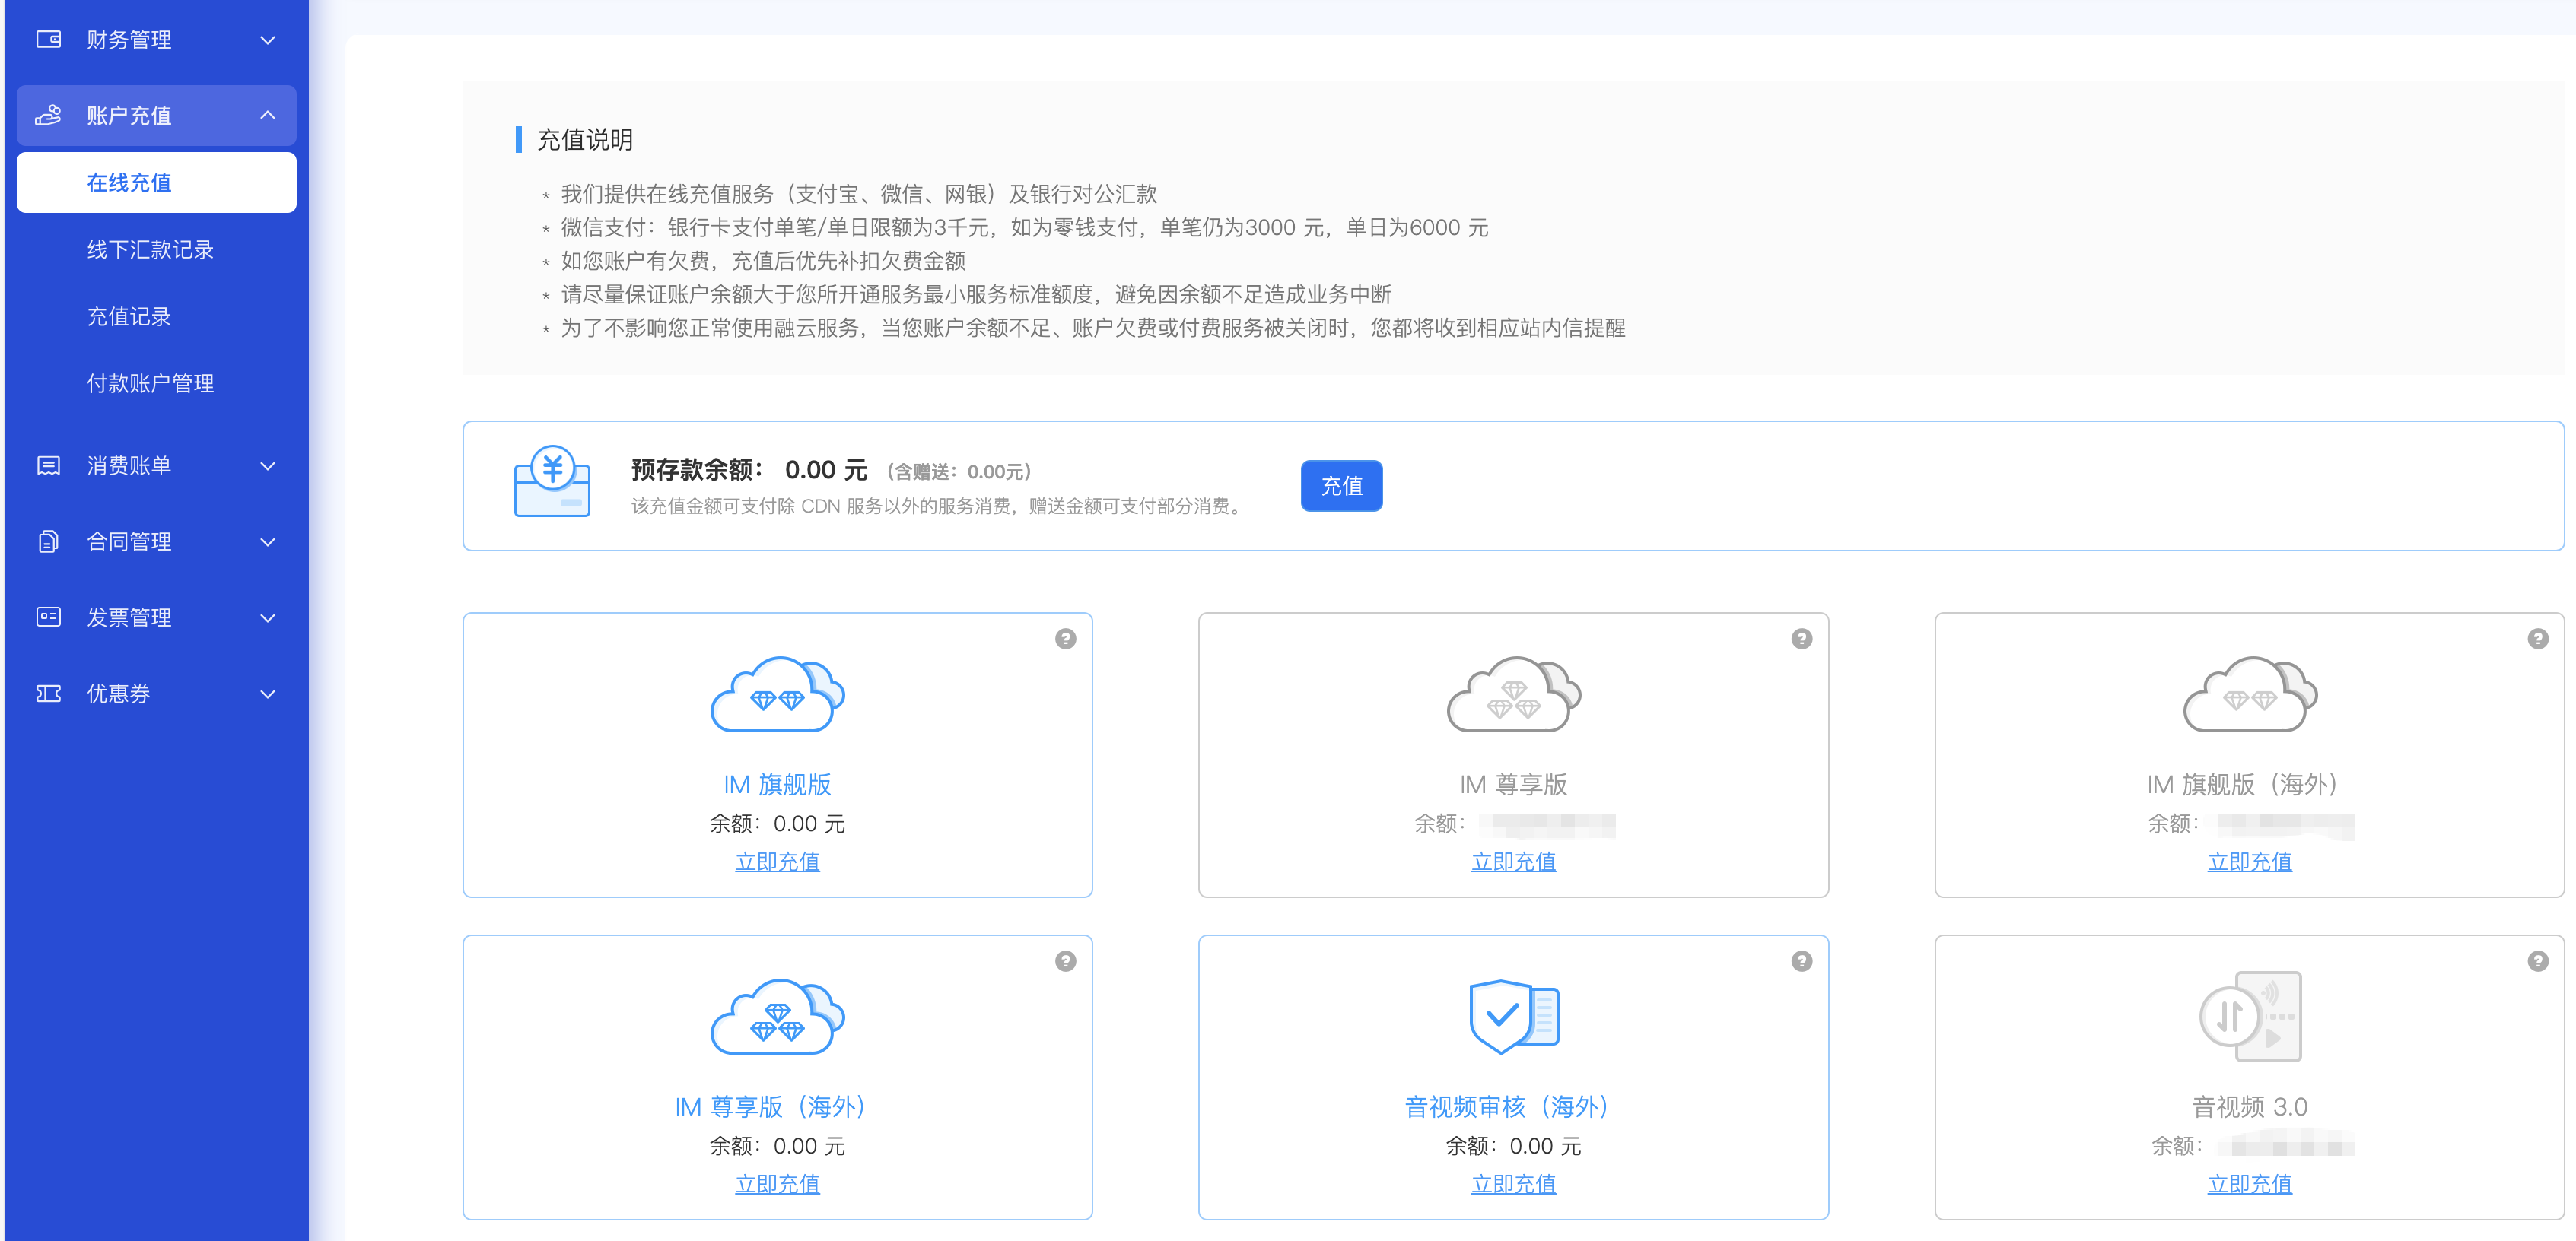Click the IM 旗舰版（海外）cloud icon
This screenshot has height=1241, width=2576.
click(2249, 694)
